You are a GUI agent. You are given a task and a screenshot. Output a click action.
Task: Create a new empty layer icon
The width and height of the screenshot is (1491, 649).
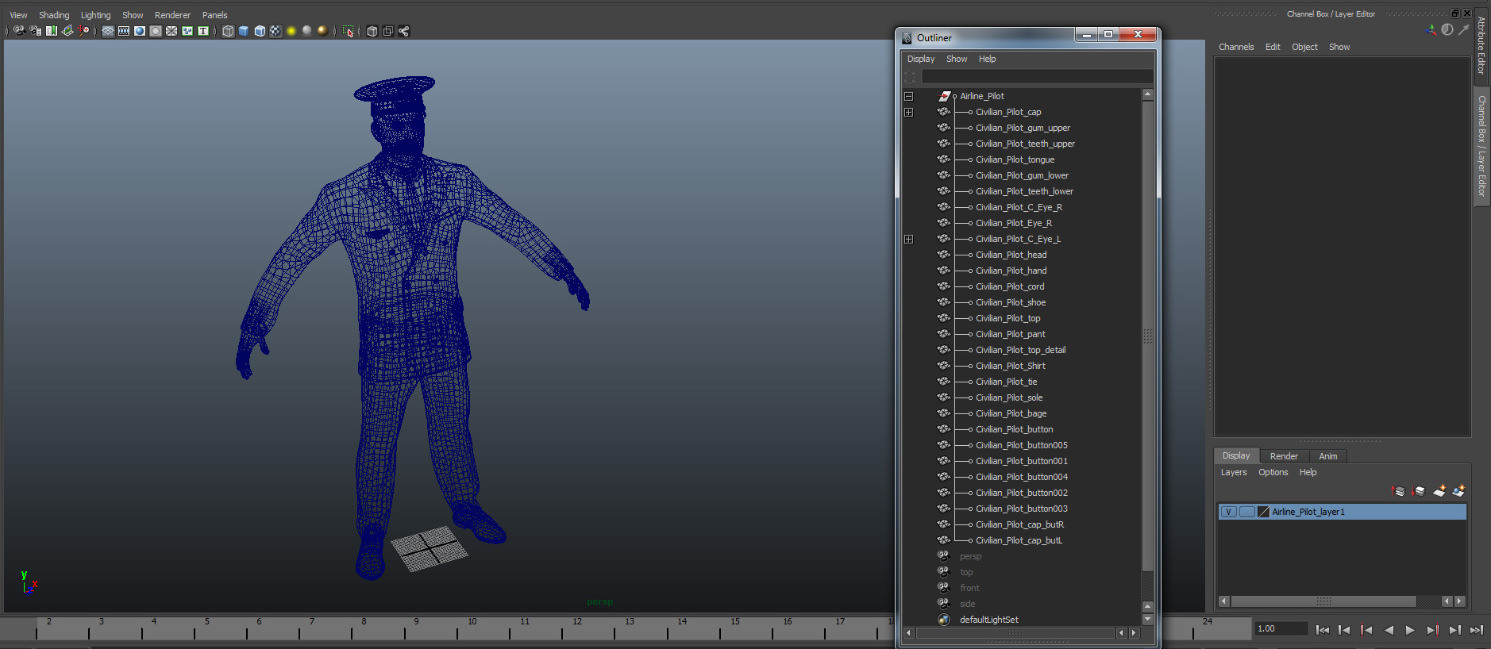click(x=1439, y=491)
